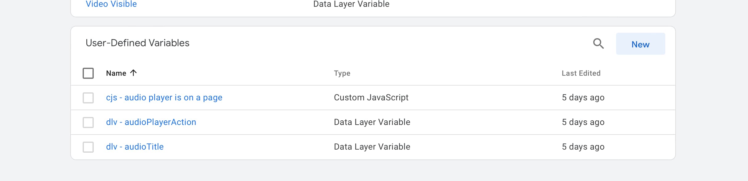Viewport: 748px width, 181px height.
Task: Open the dlv - audioPlayerAction variable
Action: click(151, 122)
